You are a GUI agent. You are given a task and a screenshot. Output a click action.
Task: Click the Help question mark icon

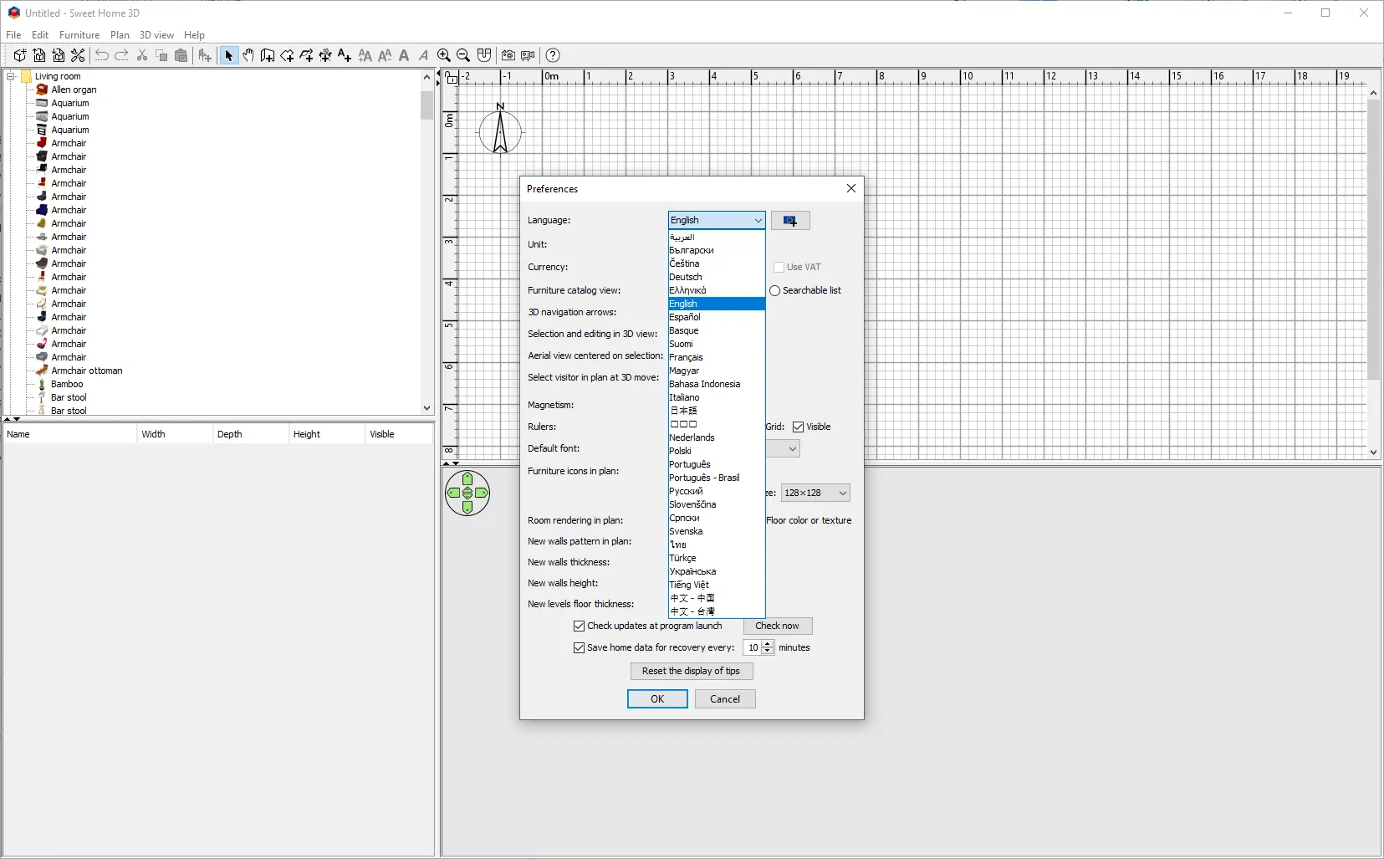click(x=553, y=55)
